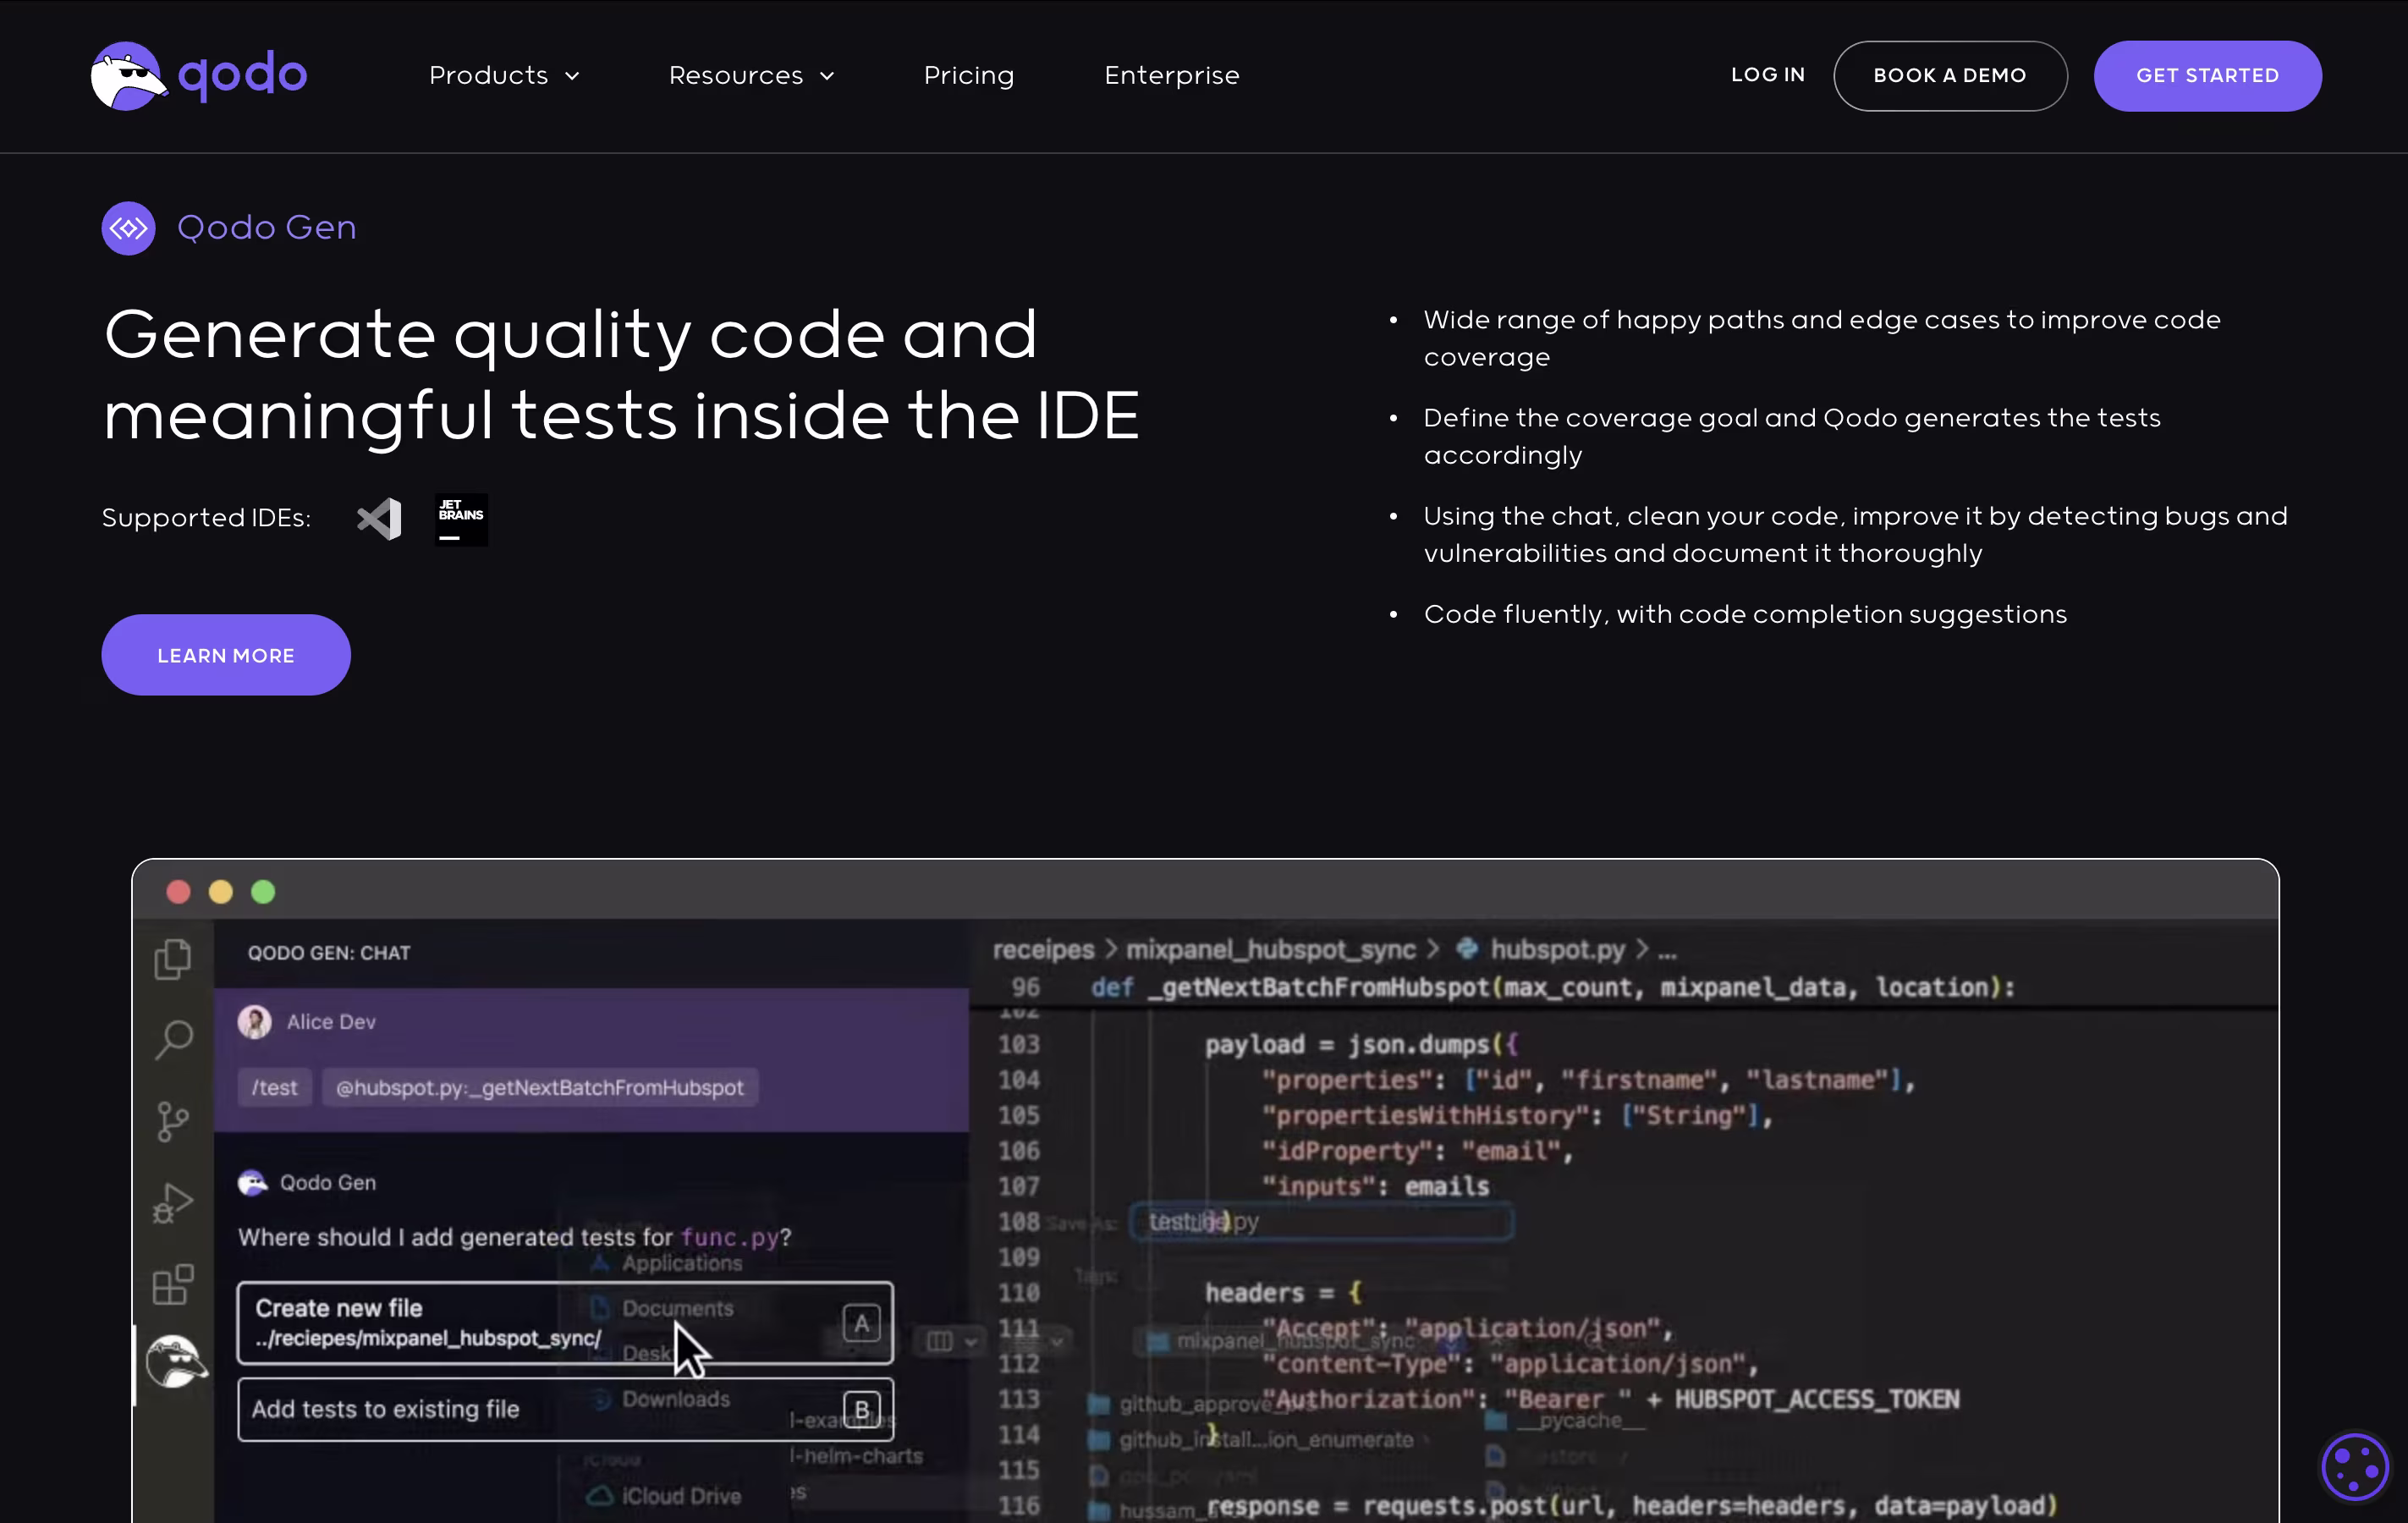Click the Log In link

coord(1767,75)
